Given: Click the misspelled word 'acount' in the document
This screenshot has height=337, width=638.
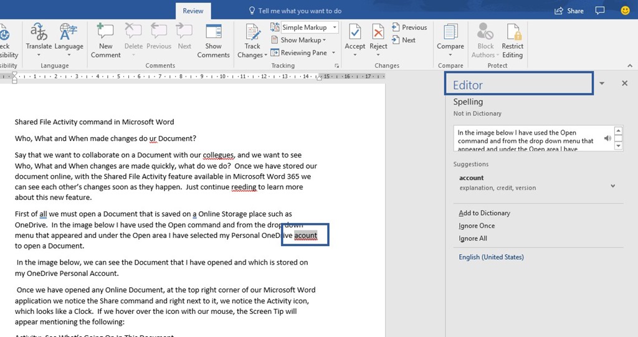Looking at the screenshot, I should coord(305,235).
